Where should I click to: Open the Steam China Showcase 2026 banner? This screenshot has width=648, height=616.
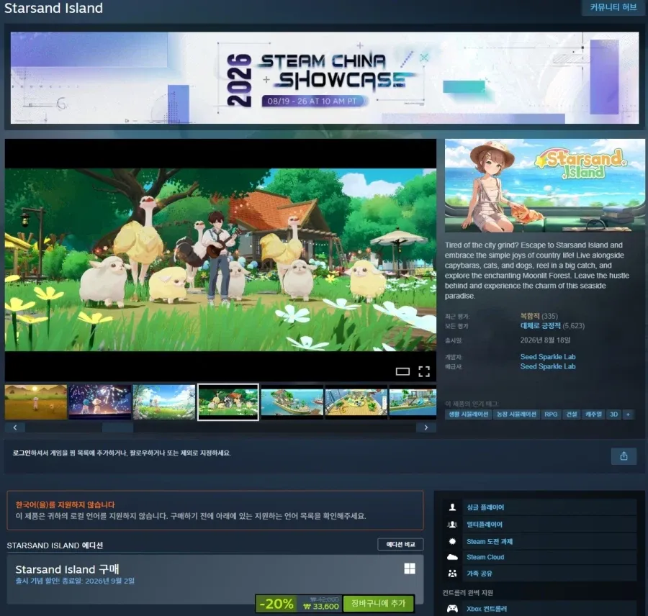[x=325, y=78]
